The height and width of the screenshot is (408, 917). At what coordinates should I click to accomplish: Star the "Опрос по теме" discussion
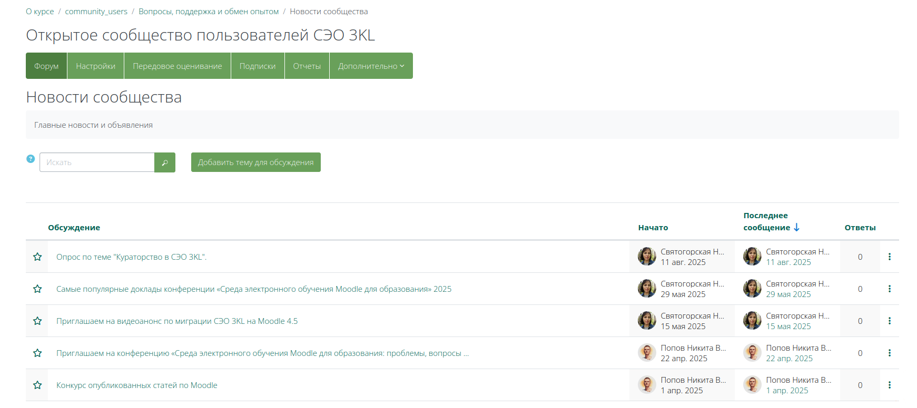pyautogui.click(x=37, y=257)
